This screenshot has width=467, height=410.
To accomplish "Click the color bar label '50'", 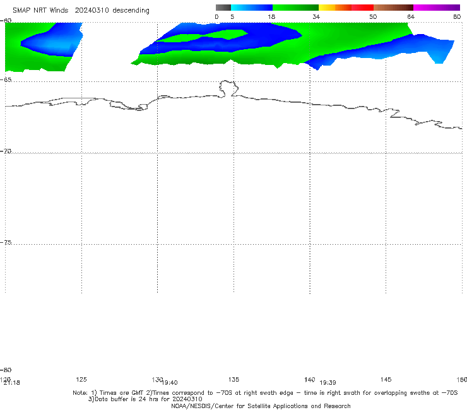I will (373, 17).
